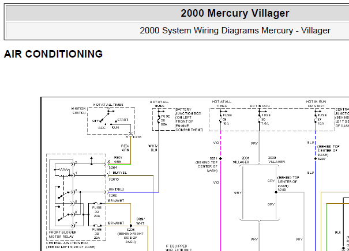
Task: Click the "OFF" position in ignition switch
Action: [95, 121]
